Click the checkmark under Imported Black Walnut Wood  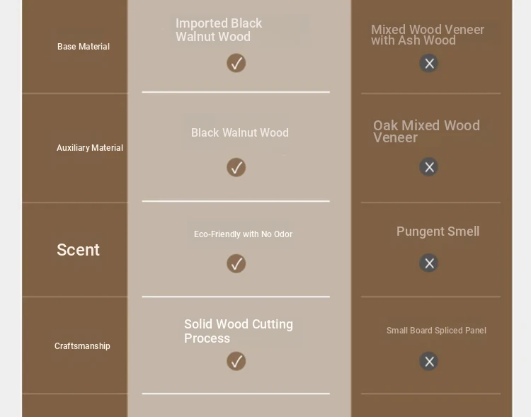pyautogui.click(x=236, y=63)
